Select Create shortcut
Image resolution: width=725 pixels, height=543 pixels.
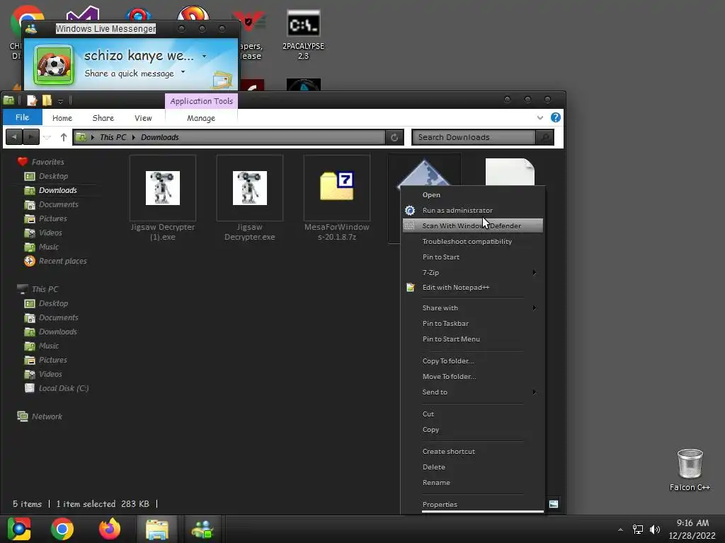[448, 452]
